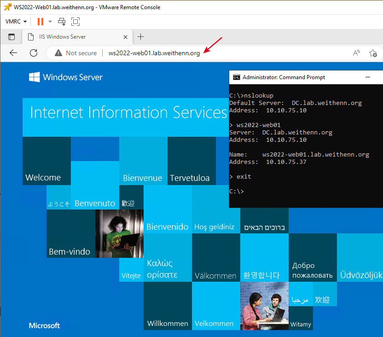Click the Witamy tile

[x=301, y=318]
